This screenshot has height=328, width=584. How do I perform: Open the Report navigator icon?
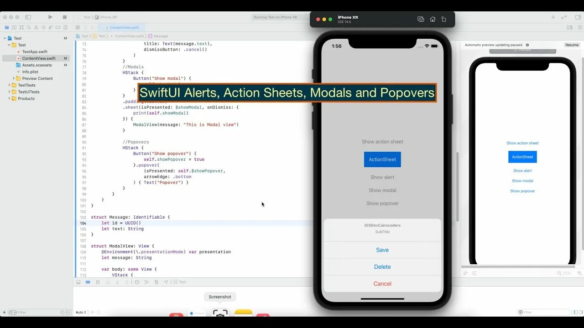click(x=66, y=27)
